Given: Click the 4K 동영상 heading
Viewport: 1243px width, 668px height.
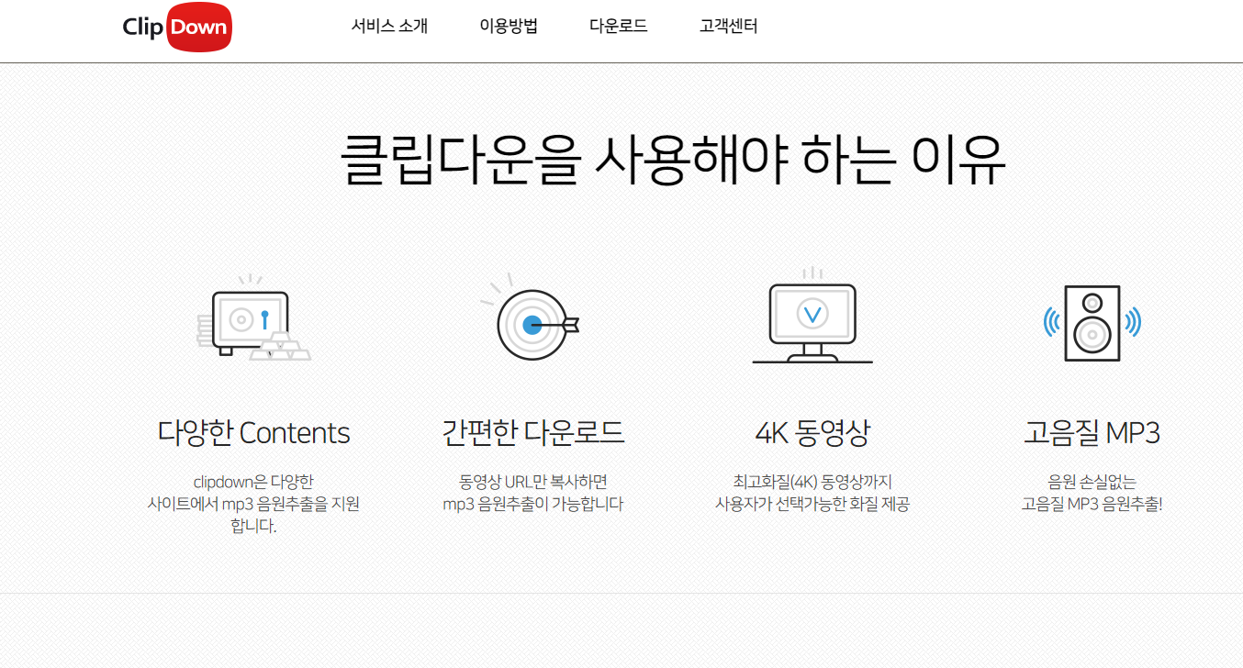Looking at the screenshot, I should pyautogui.click(x=812, y=433).
